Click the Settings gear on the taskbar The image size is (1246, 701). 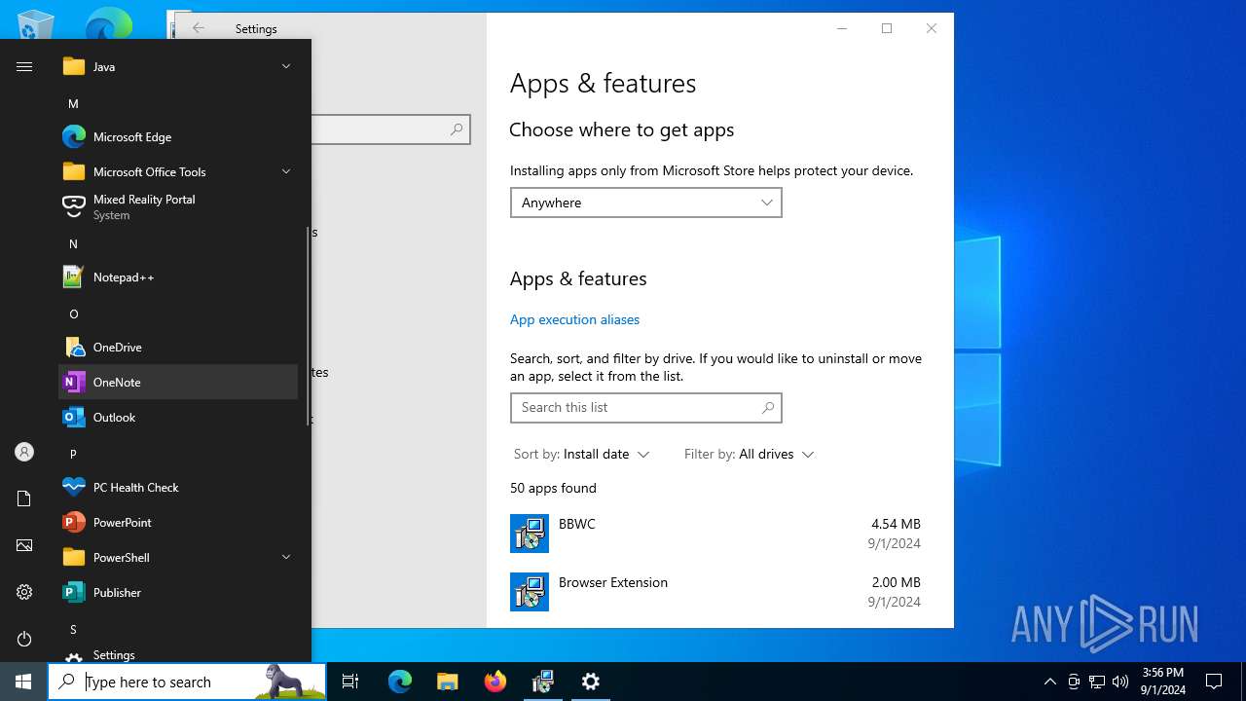(x=590, y=682)
